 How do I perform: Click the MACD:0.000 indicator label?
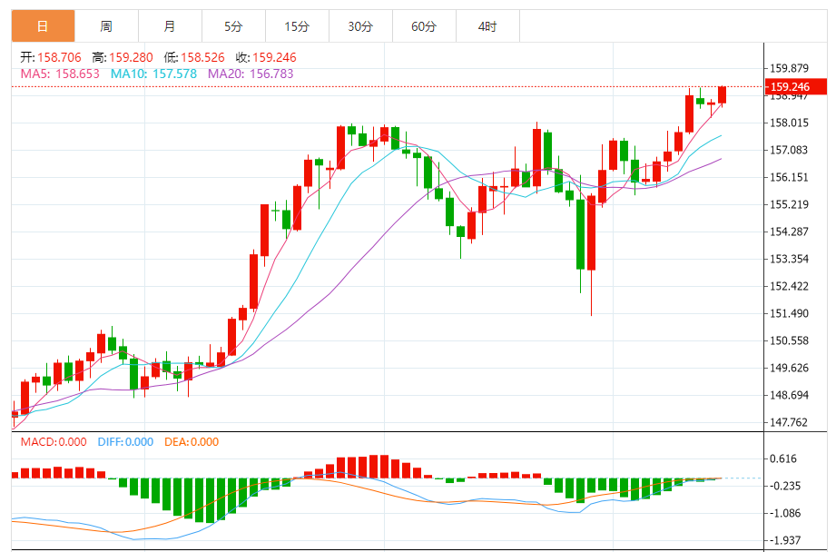pos(54,441)
